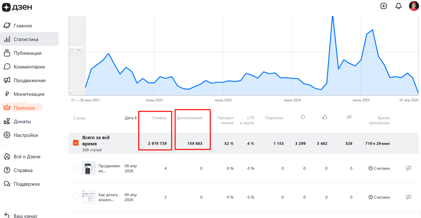Open user profile avatar

[414, 6]
